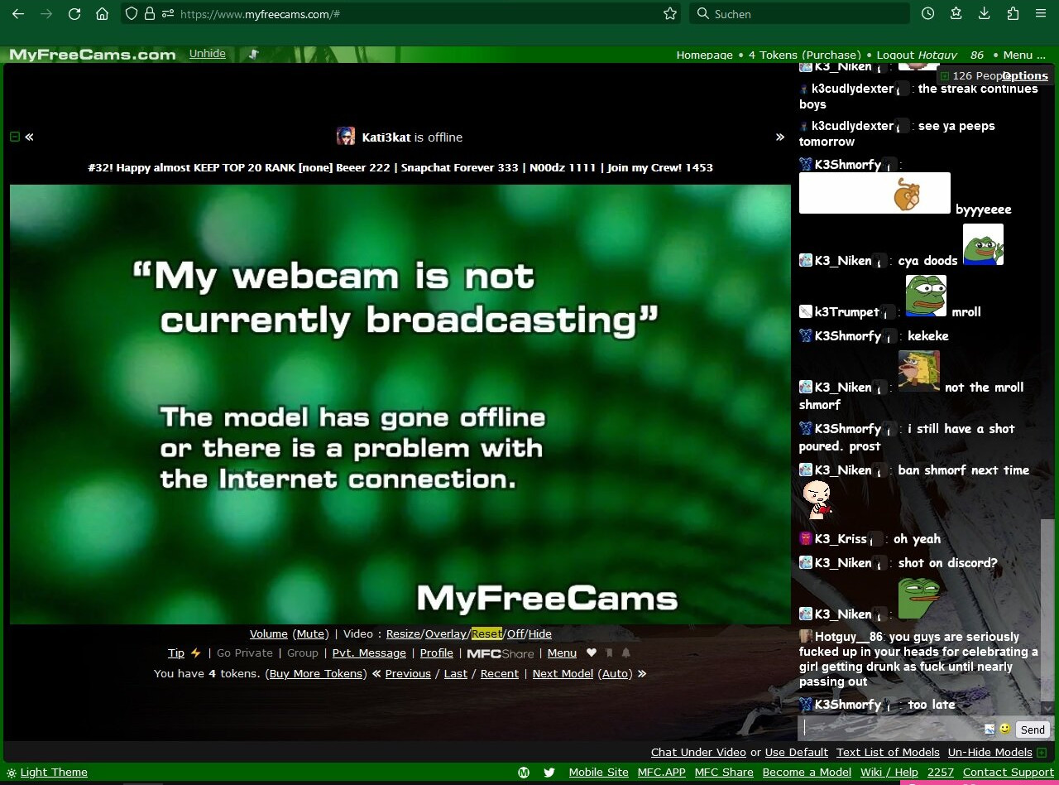The image size is (1059, 785).
Task: Click the offline webcam video area
Action: 400,404
